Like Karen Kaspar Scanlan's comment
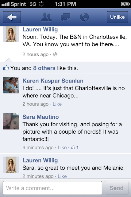 (57, 104)
